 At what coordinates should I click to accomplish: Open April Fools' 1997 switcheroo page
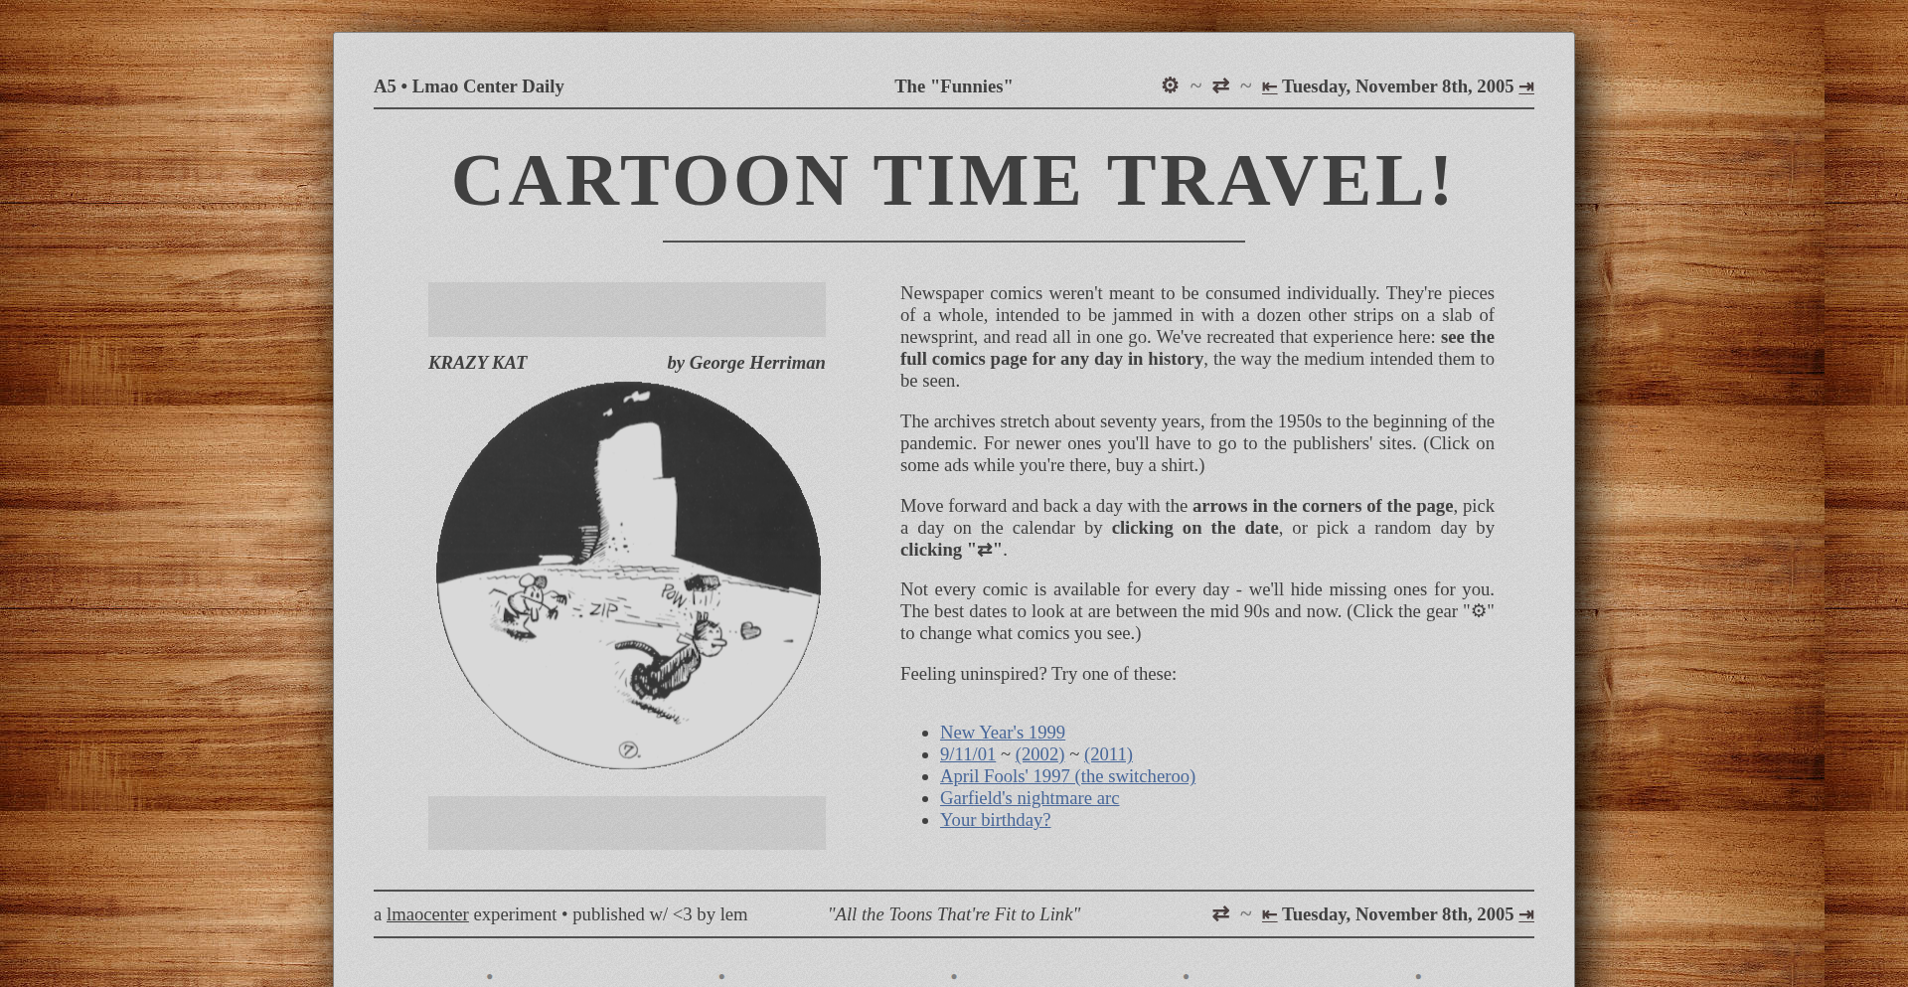pos(1067,776)
